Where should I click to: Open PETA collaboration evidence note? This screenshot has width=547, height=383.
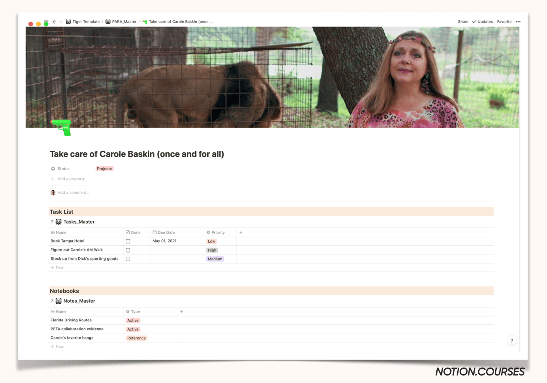tap(77, 329)
